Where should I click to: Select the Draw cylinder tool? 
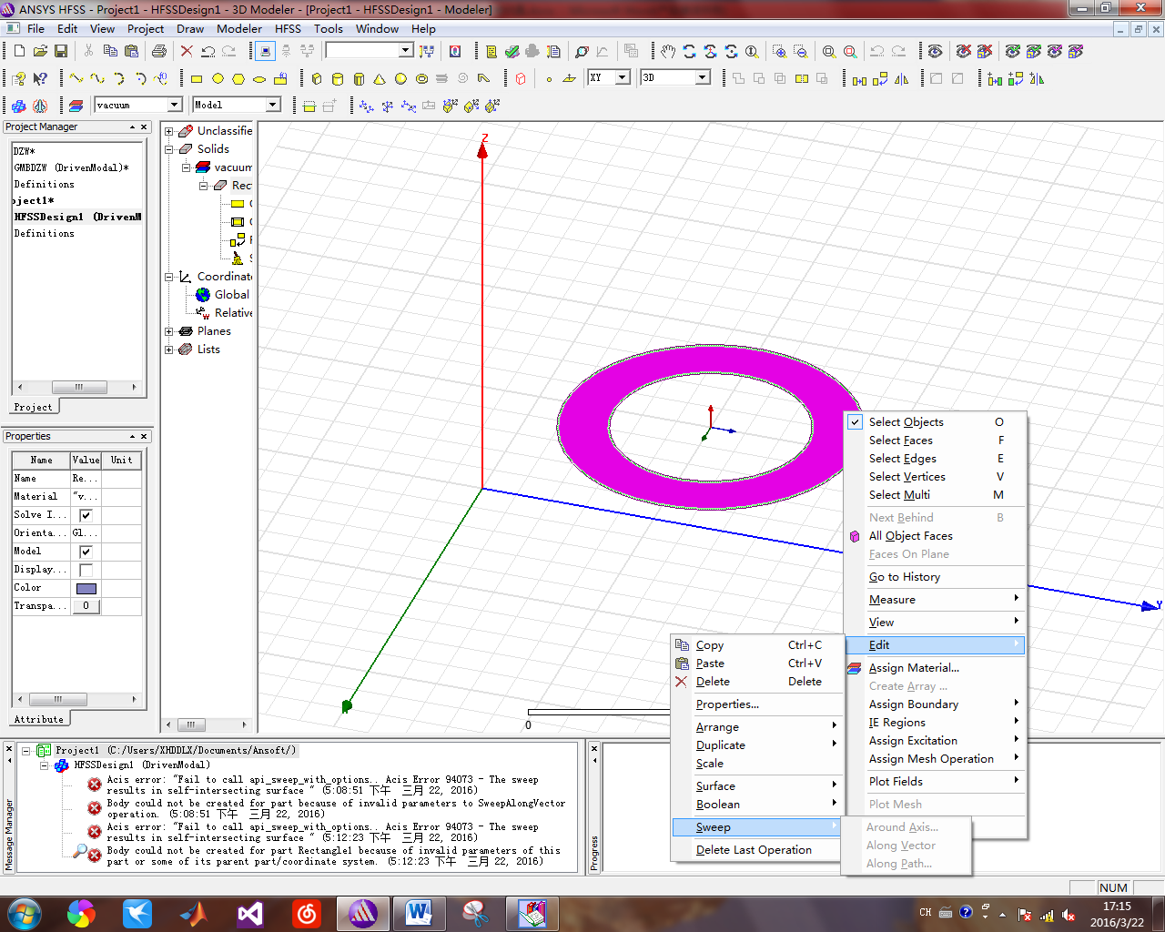[x=338, y=78]
